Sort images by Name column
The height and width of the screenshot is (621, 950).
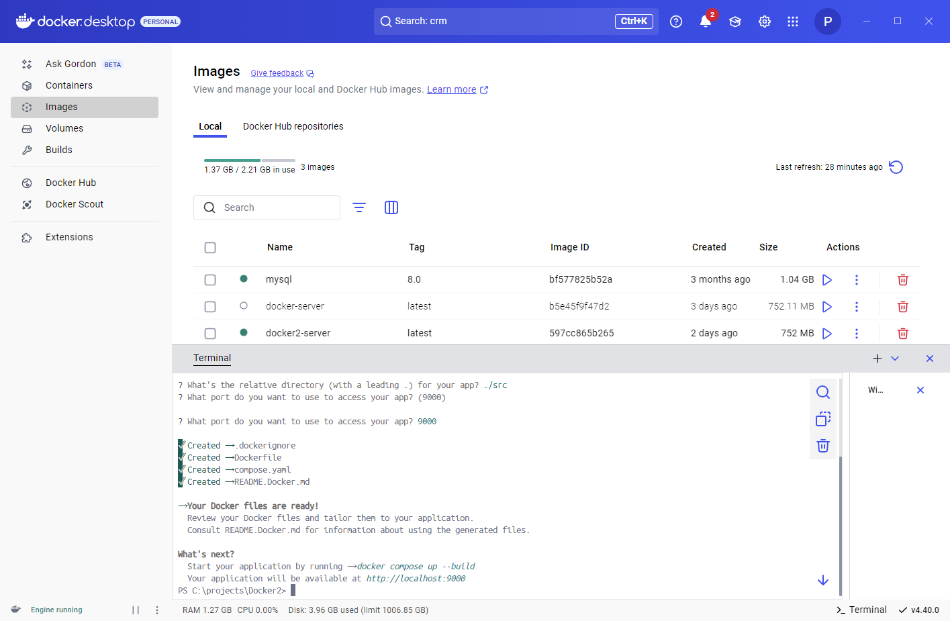[x=280, y=248]
